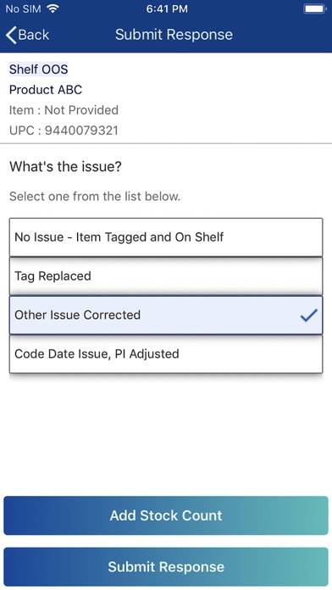Select the Tag Replaced option
The width and height of the screenshot is (332, 590).
point(166,276)
